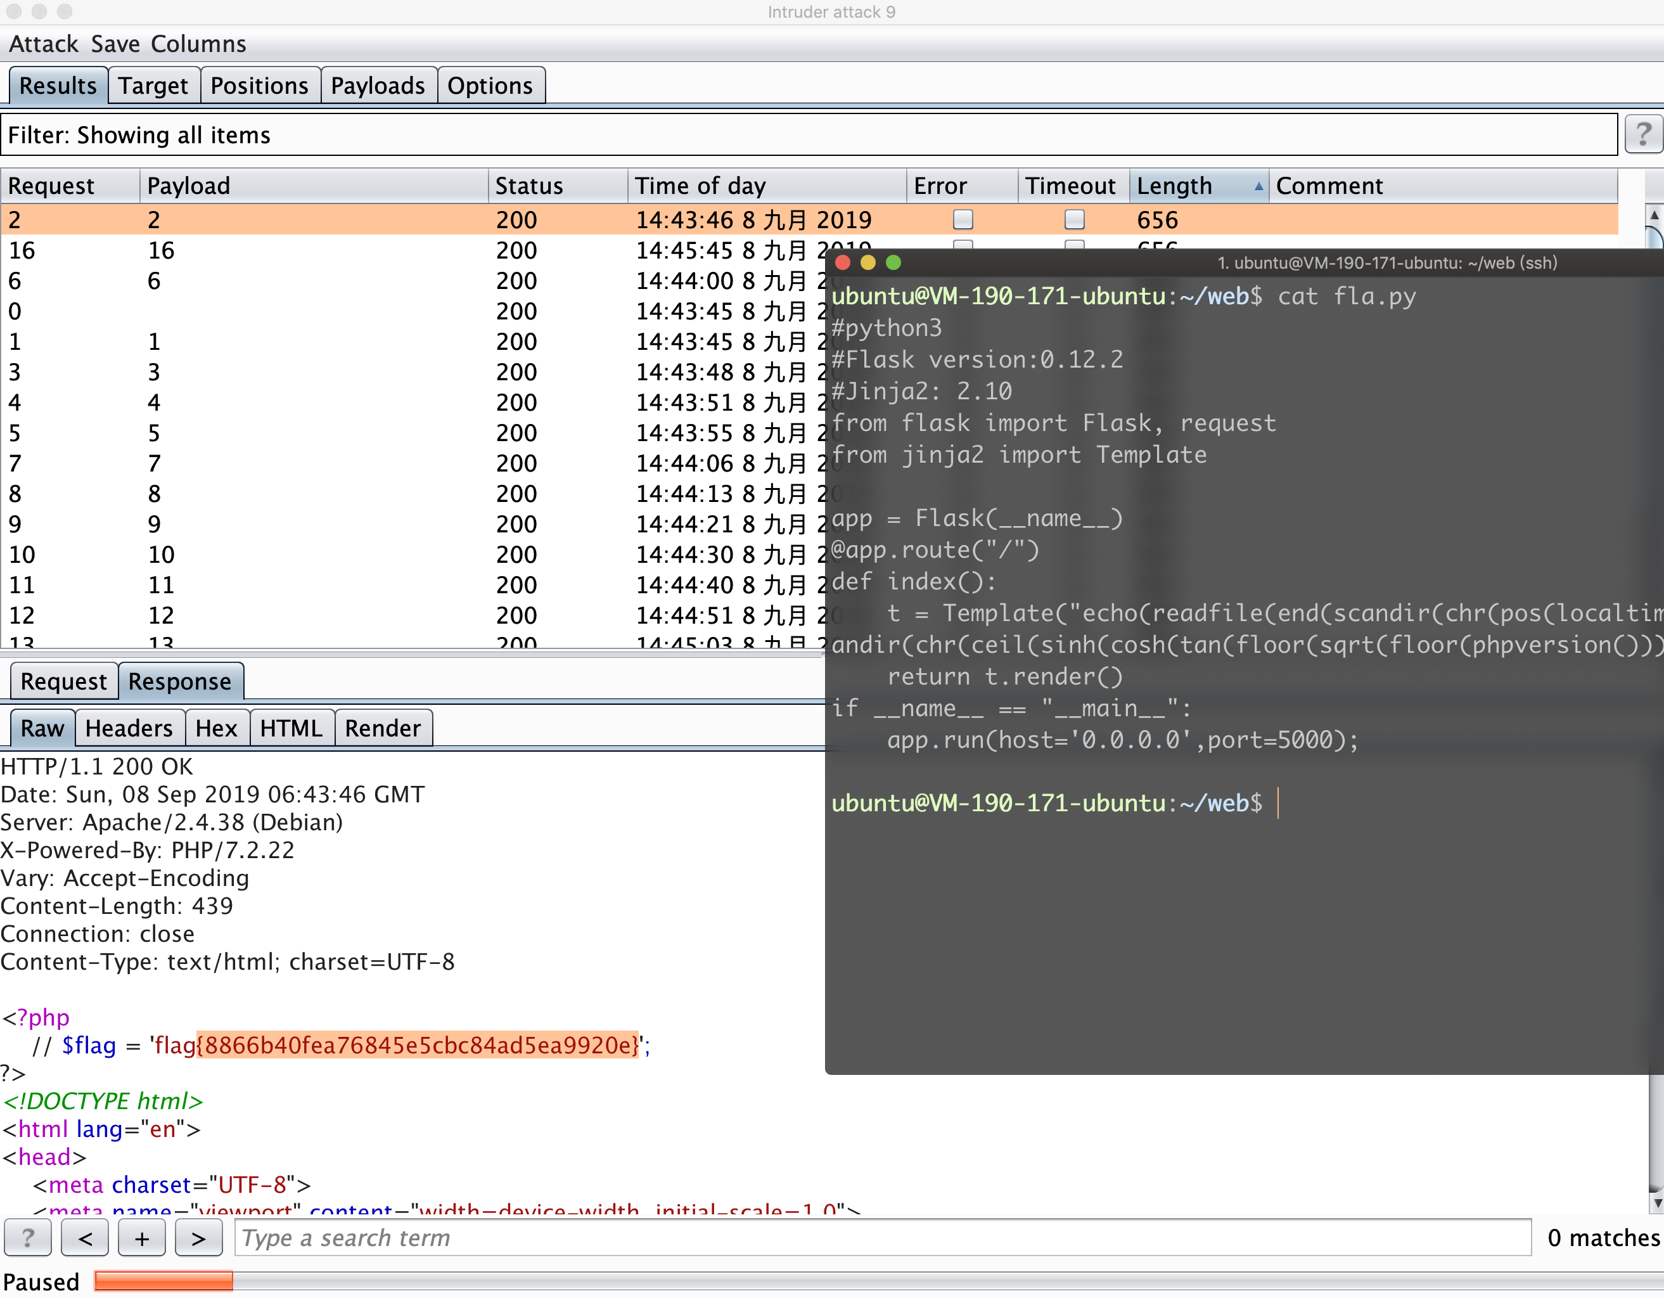Click the Filter: Showing all items bar
The image size is (1664, 1298).
[809, 135]
